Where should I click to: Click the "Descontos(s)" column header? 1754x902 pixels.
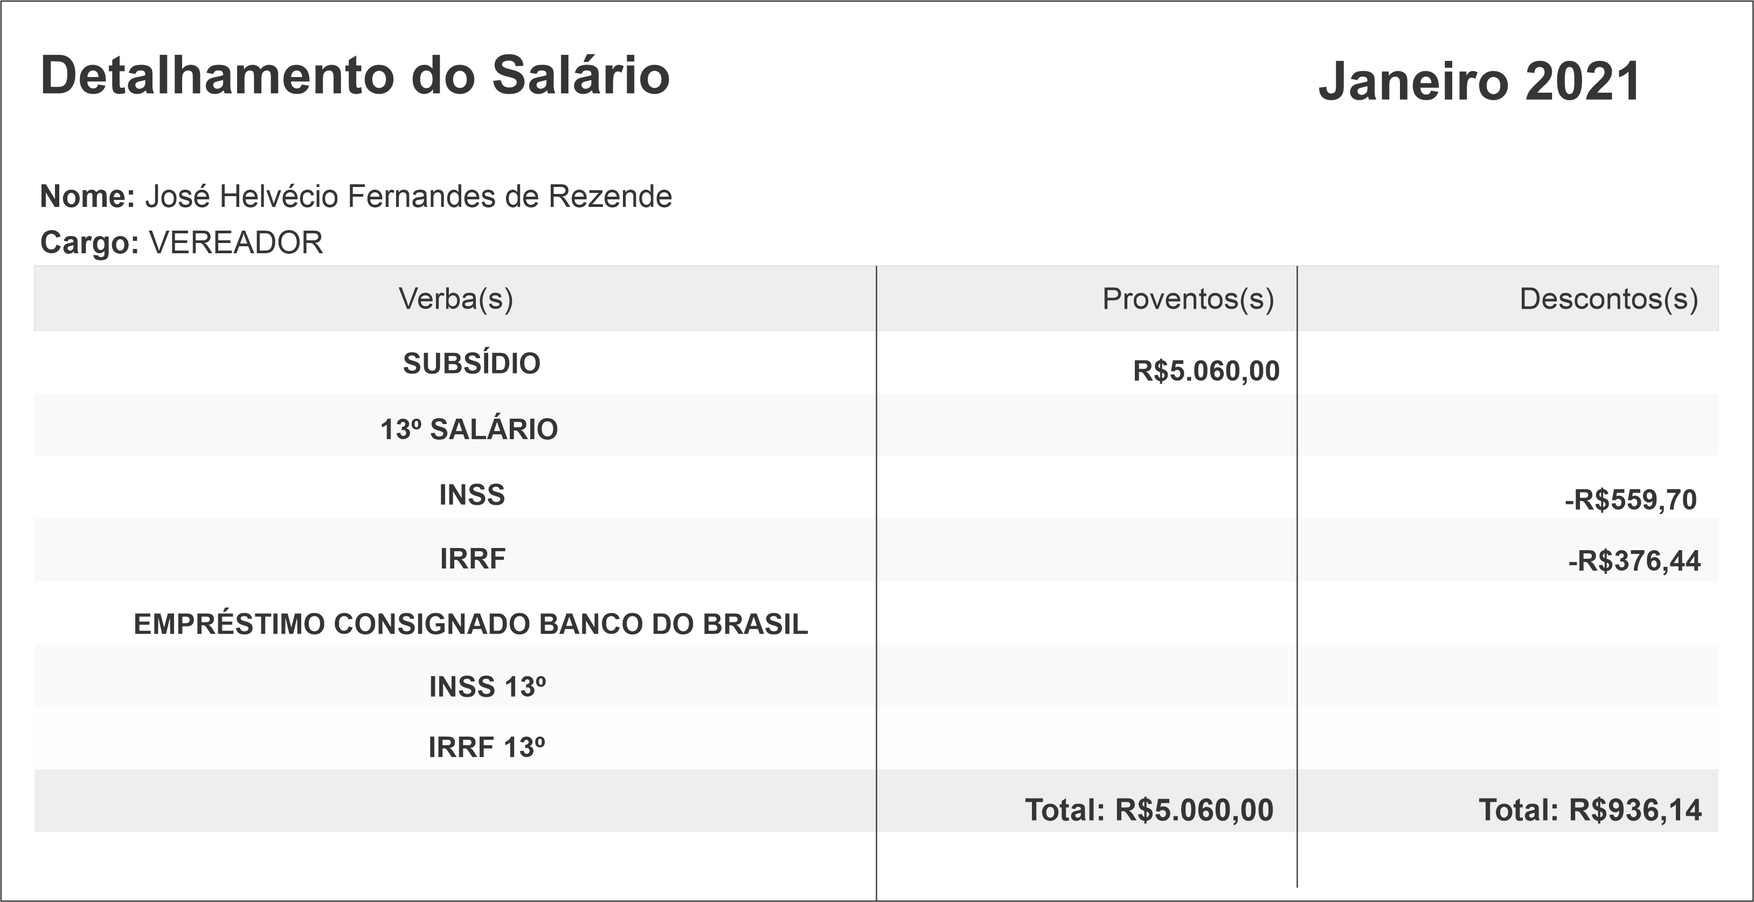tap(1609, 299)
